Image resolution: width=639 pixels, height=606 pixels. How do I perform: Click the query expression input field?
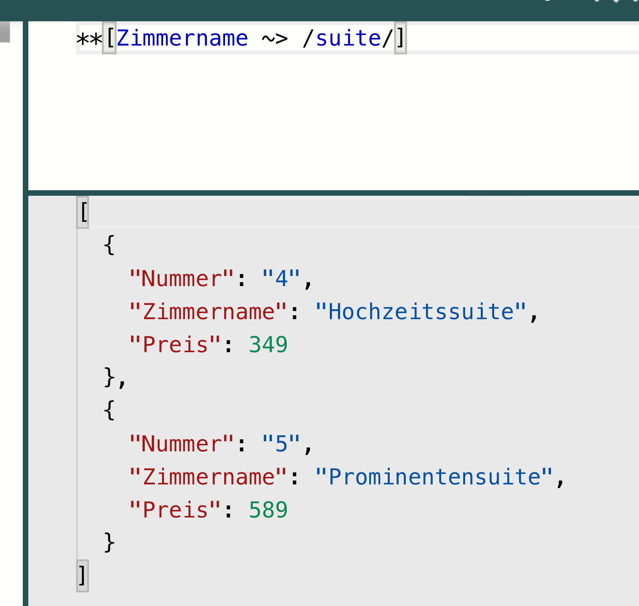click(333, 106)
